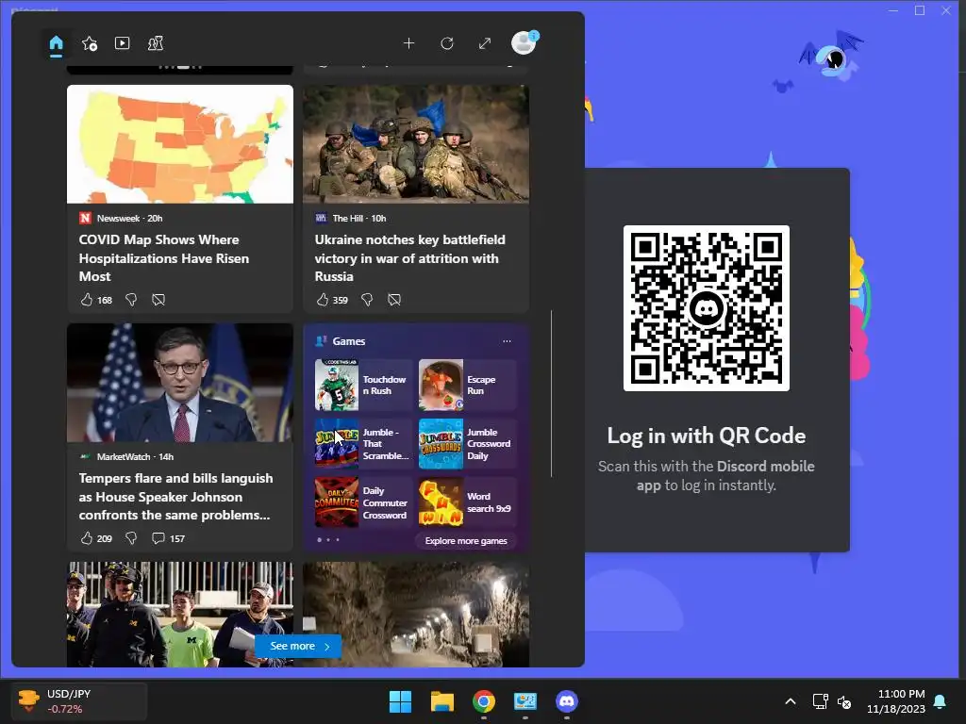
Task: Open COVID Map Shows Where Hospitalizations headline
Action: [x=164, y=258]
